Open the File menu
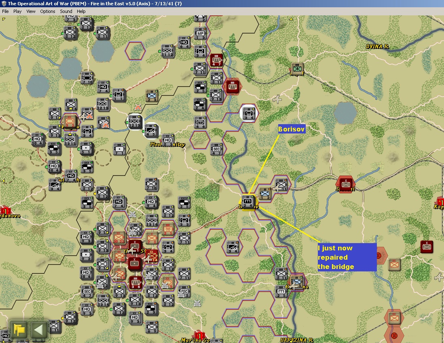 coord(5,11)
